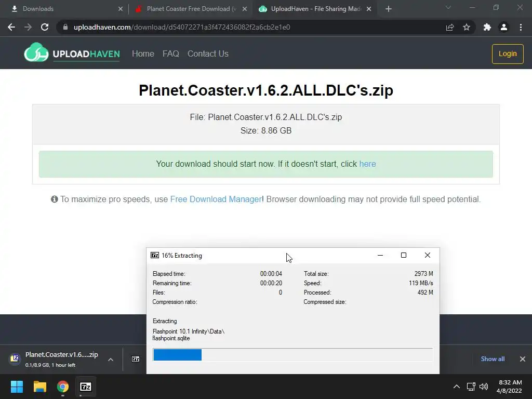Click Show all downloads
This screenshot has height=399, width=532.
coord(493,359)
